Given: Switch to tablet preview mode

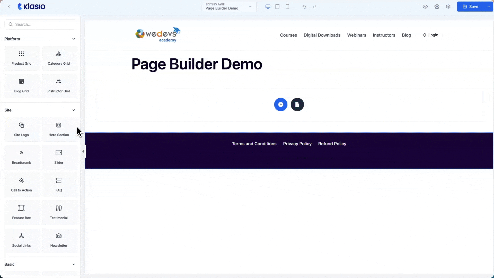Looking at the screenshot, I should (278, 6).
